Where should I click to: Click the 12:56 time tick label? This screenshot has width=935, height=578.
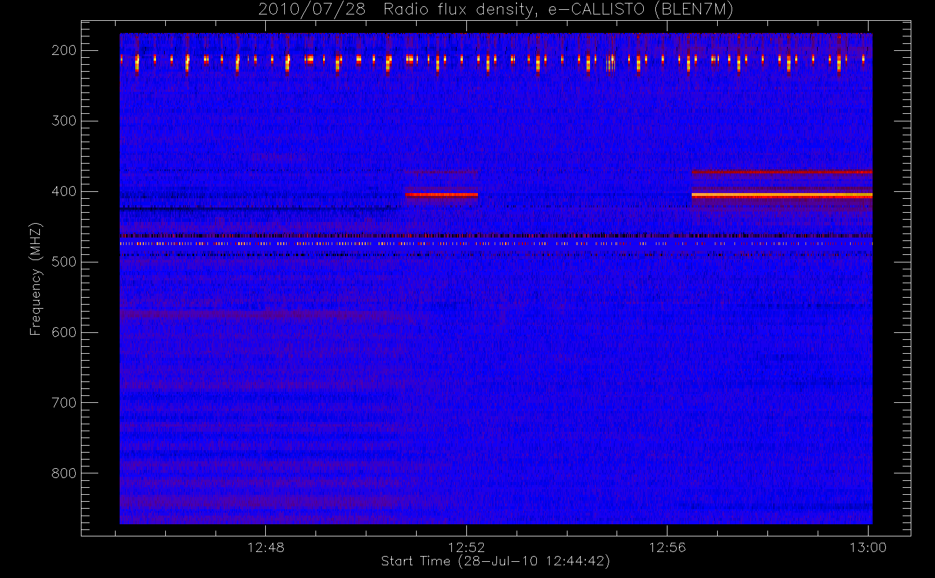click(x=667, y=547)
